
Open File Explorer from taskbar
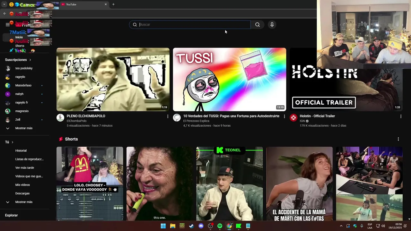pos(173,226)
